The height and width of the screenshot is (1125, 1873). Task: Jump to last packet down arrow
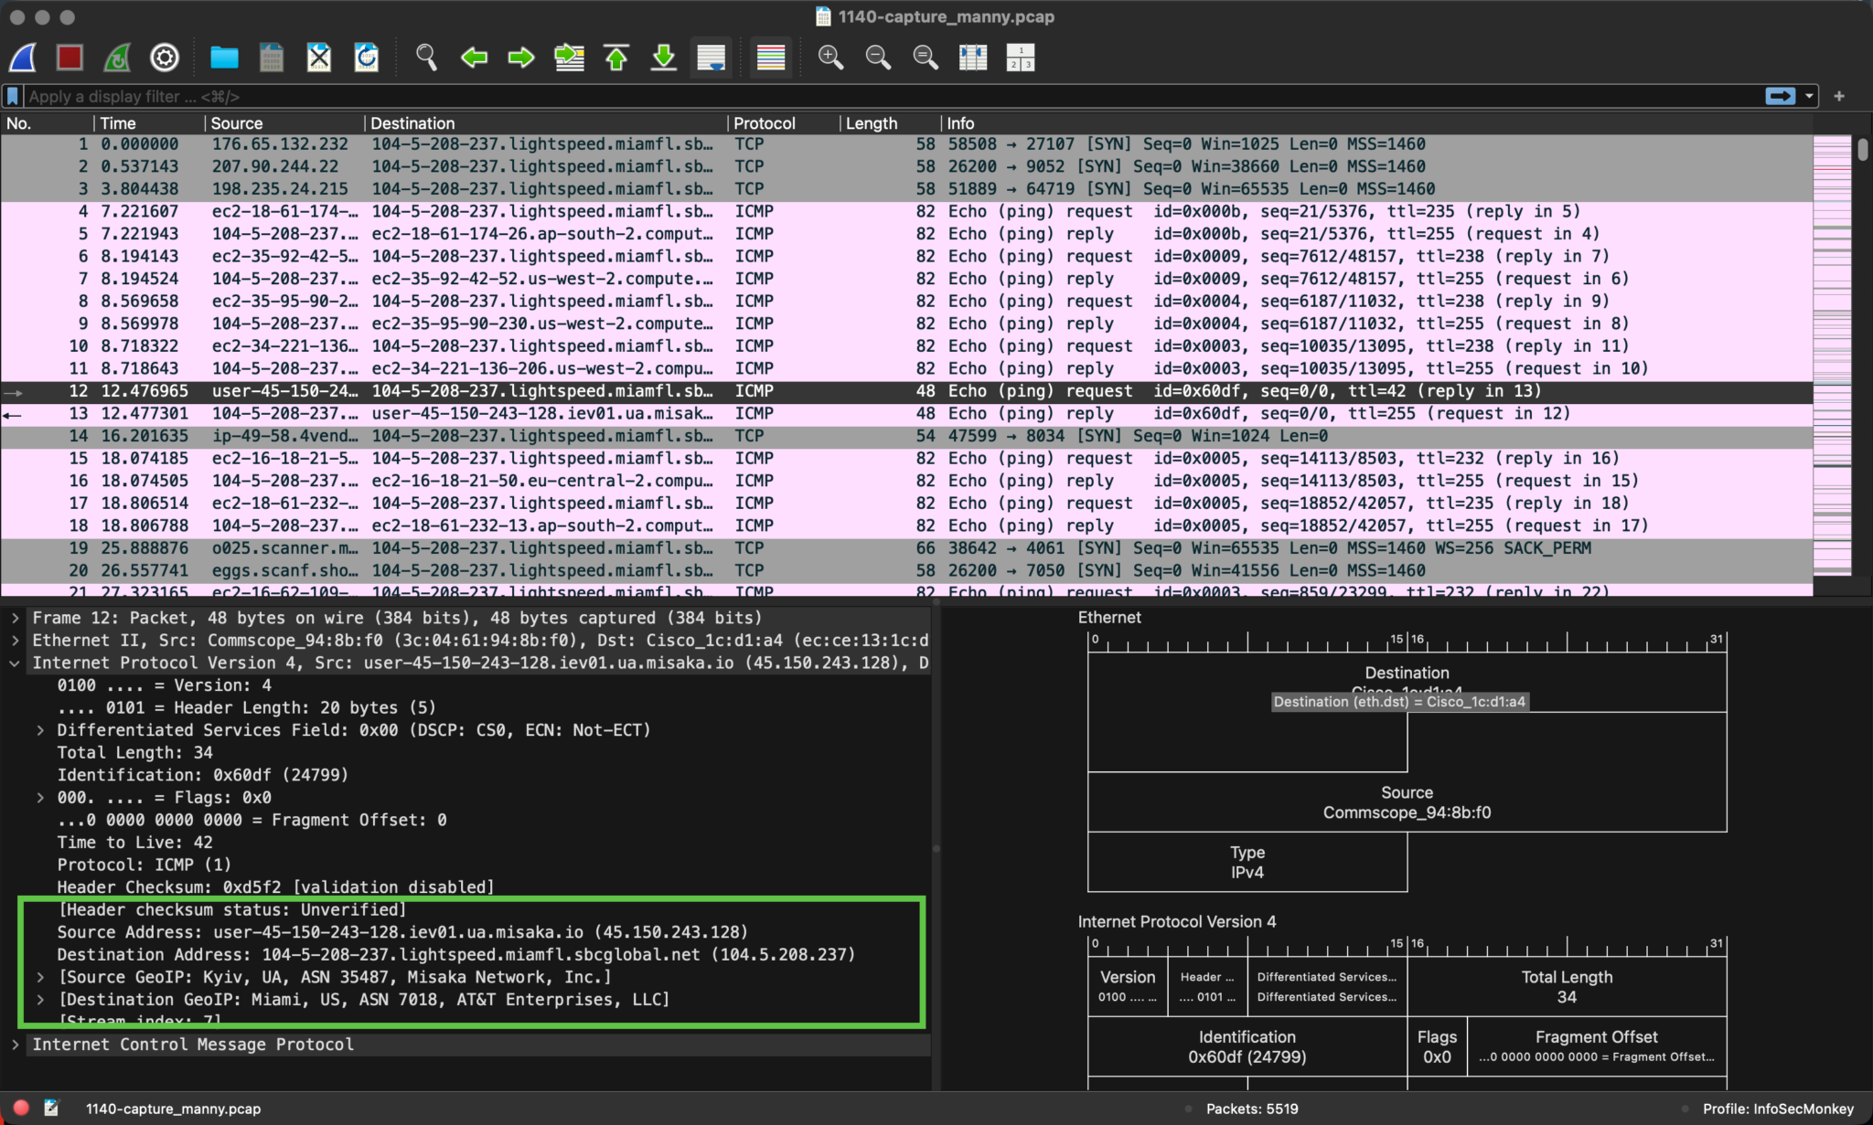tap(664, 58)
